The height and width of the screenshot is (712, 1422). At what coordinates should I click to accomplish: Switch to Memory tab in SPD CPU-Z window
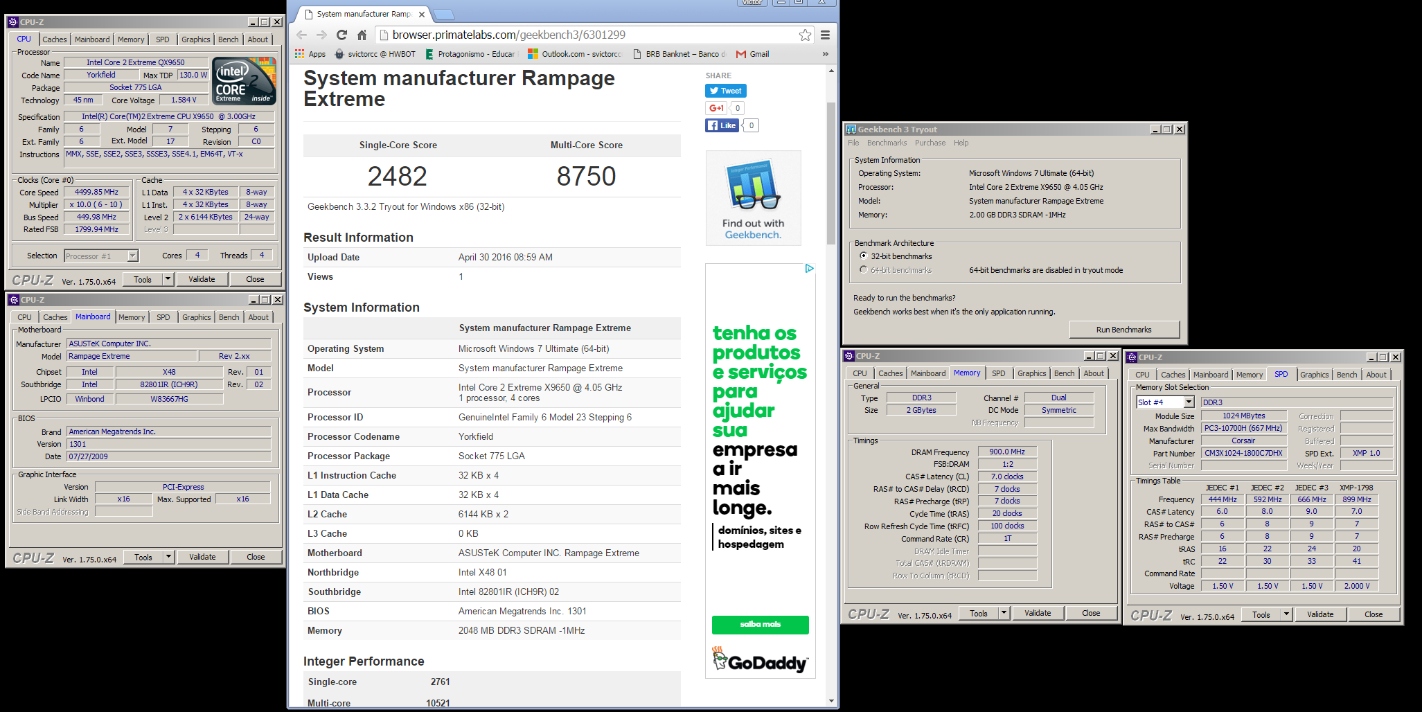[x=1249, y=375]
